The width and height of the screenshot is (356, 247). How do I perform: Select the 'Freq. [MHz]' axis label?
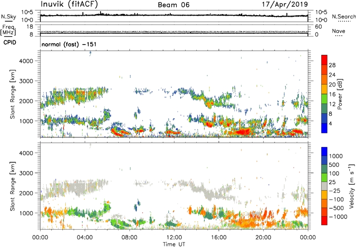click(8, 30)
